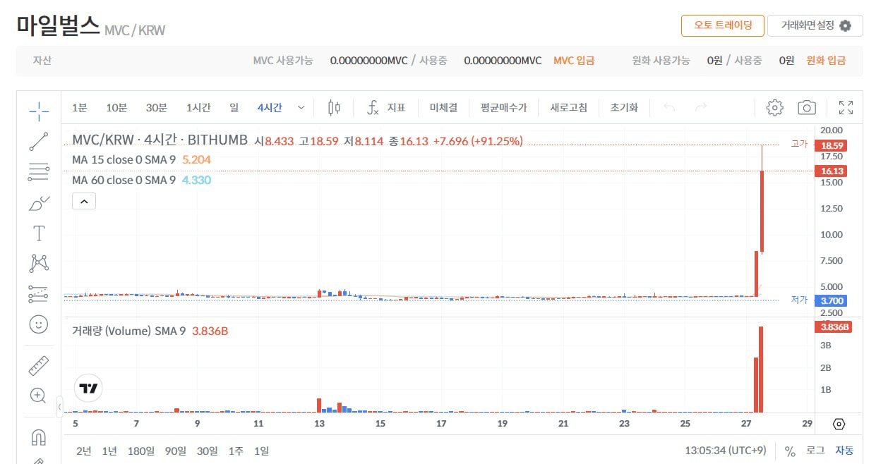Expand the time interval dropdown arrow
This screenshot has height=464, width=876.
point(301,108)
